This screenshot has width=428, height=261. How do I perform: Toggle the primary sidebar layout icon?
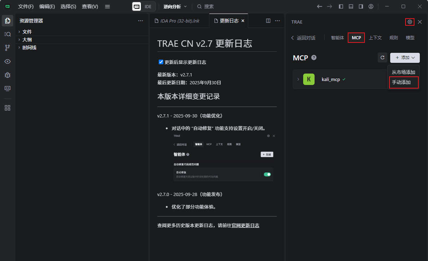[341, 6]
